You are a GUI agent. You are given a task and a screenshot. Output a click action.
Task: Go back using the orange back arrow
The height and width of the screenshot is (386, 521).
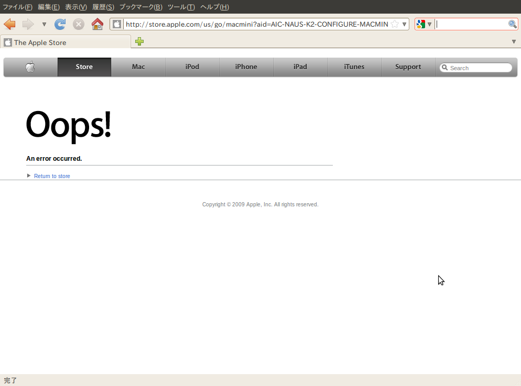[9, 24]
